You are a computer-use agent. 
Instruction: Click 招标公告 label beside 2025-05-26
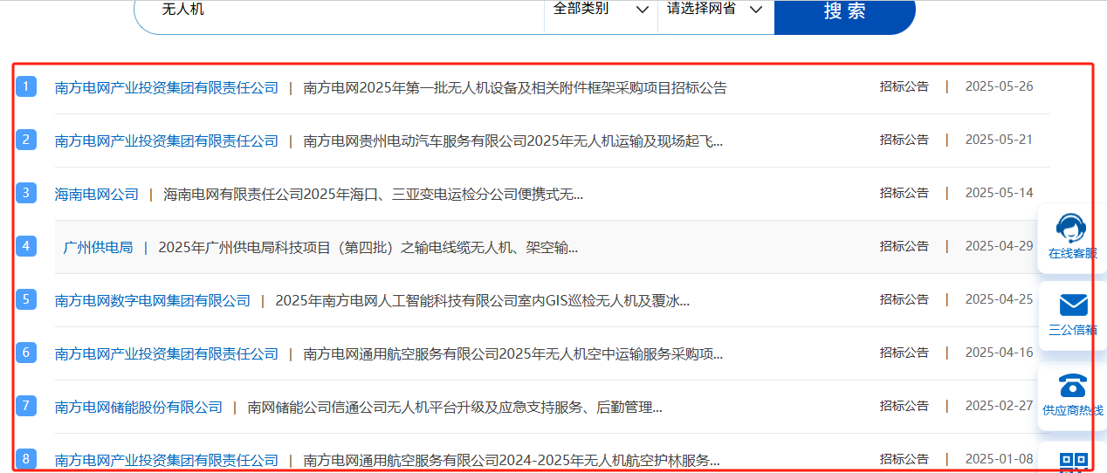click(904, 86)
